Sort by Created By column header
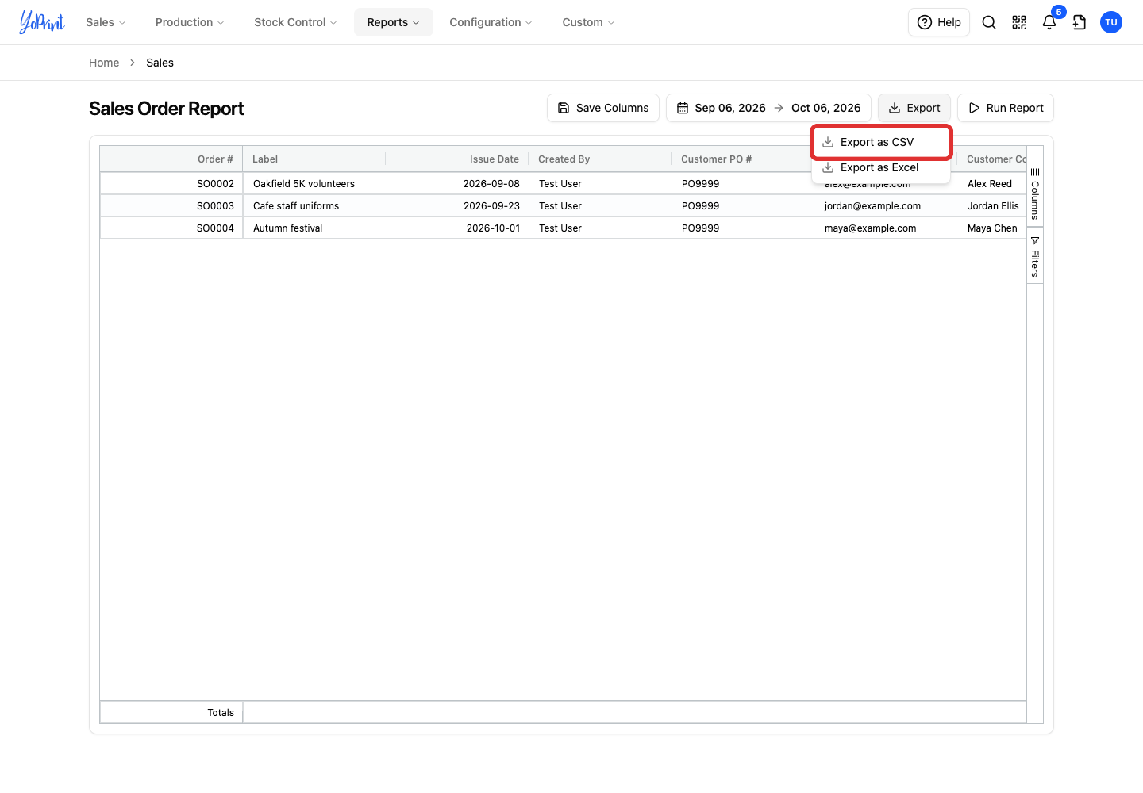Screen dimensions: 1143x793 pos(600,159)
